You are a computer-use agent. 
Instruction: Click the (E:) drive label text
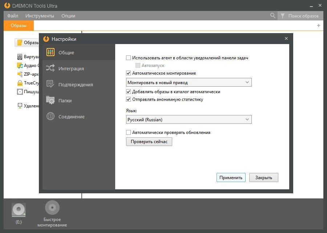19,222
